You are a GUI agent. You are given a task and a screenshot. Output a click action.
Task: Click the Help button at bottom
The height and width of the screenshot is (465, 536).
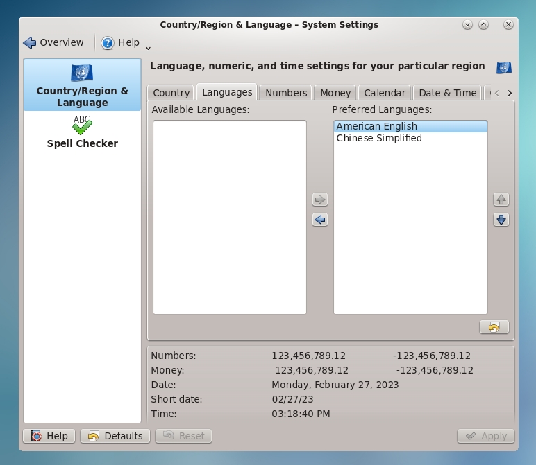49,436
